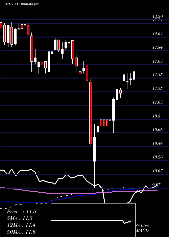
Task: Click the 11.84 price axis label
Action: [x=158, y=47]
